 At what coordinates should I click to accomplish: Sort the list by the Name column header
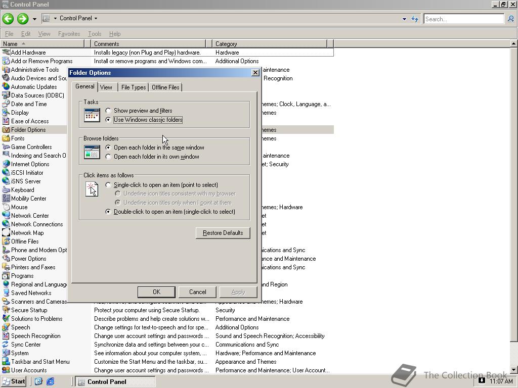[x=42, y=43]
